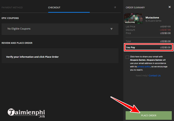This screenshot has width=174, height=121.
Task: Tick the share email with Akupara Games checkbox
Action: coord(127,57)
